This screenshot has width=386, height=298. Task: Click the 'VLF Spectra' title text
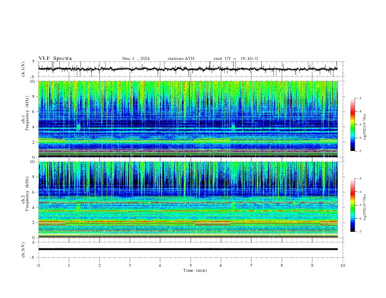[55, 58]
